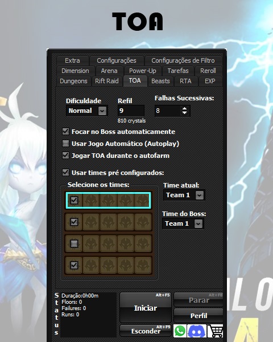Select last monster slot in second team row

click(x=143, y=222)
